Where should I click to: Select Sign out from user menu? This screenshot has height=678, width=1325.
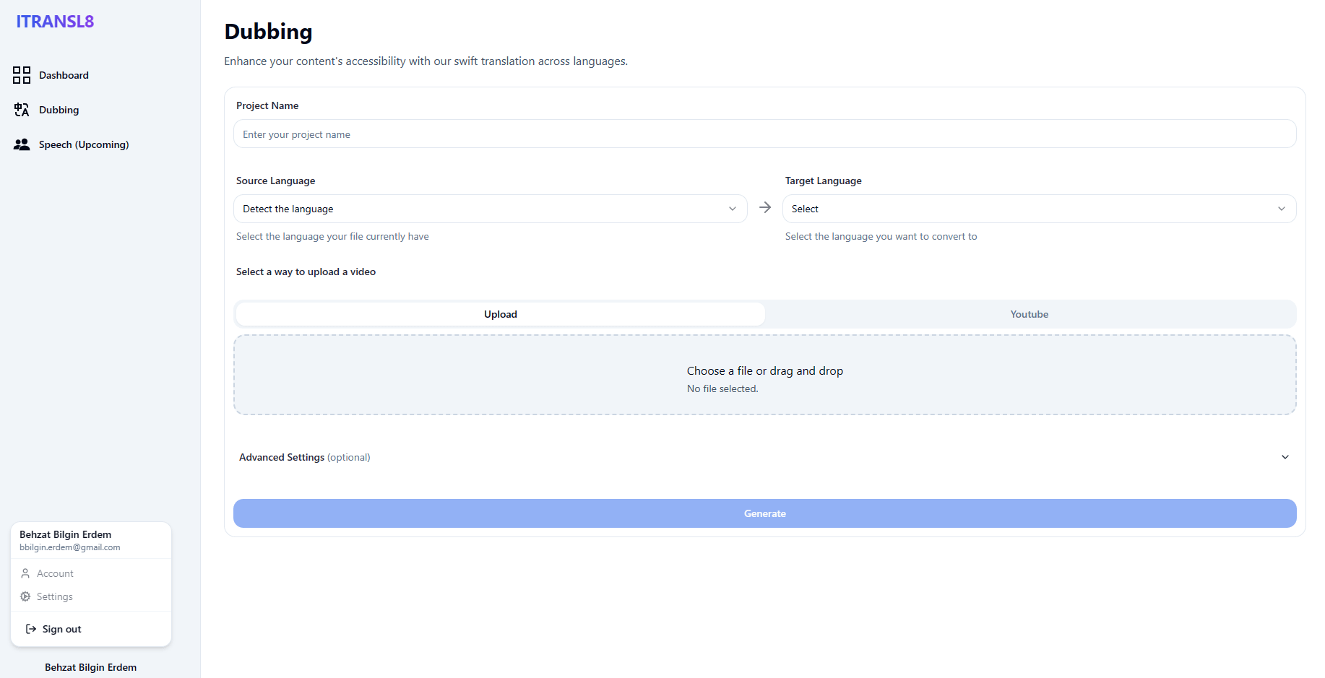click(x=62, y=629)
